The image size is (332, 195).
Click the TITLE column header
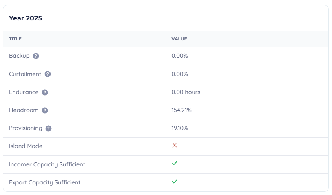(15, 39)
